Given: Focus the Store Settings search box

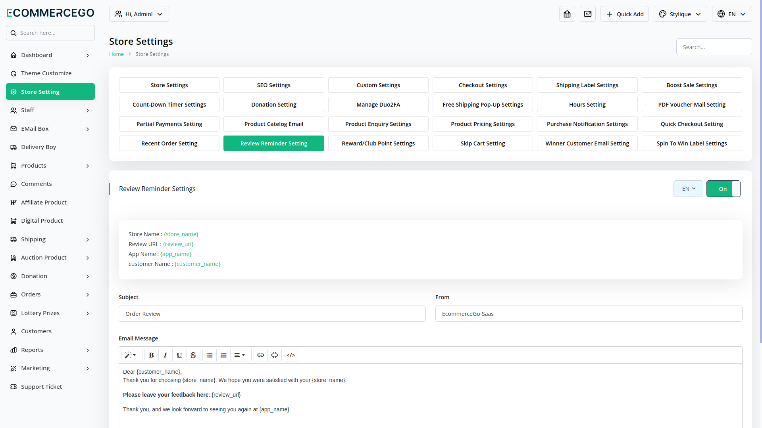Looking at the screenshot, I should [x=714, y=47].
